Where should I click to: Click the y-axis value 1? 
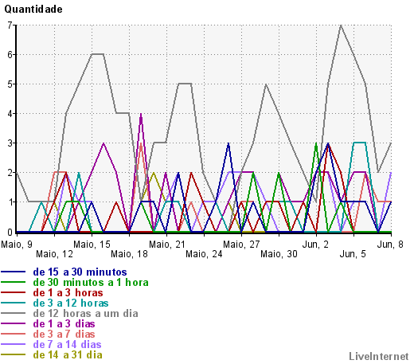click(10, 202)
